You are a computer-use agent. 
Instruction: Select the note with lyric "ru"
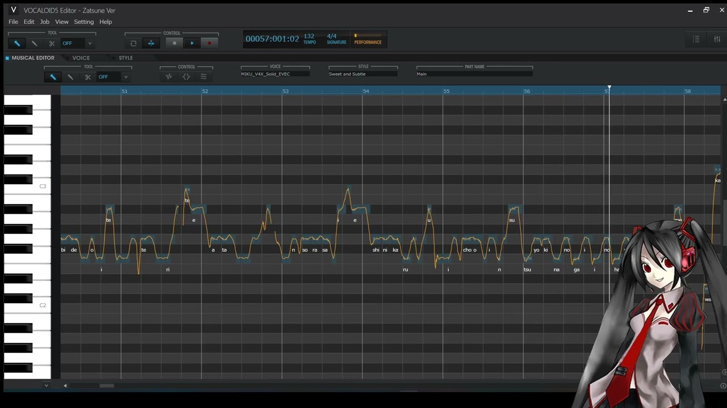[406, 270]
